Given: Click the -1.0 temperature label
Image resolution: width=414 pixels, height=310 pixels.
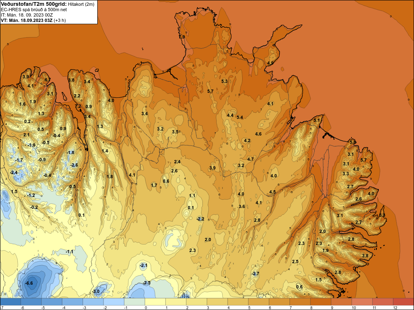Looking at the screenshot, I should click(x=31, y=145).
